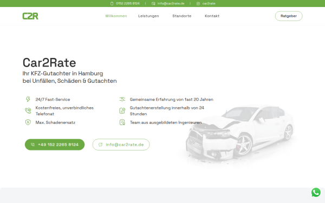Click the phone icon in top green bar
The width and height of the screenshot is (325, 203).
pos(112,4)
